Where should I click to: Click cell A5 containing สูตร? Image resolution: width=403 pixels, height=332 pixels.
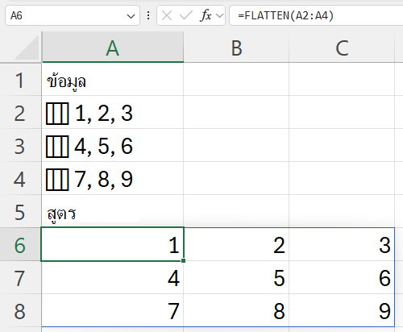point(113,212)
